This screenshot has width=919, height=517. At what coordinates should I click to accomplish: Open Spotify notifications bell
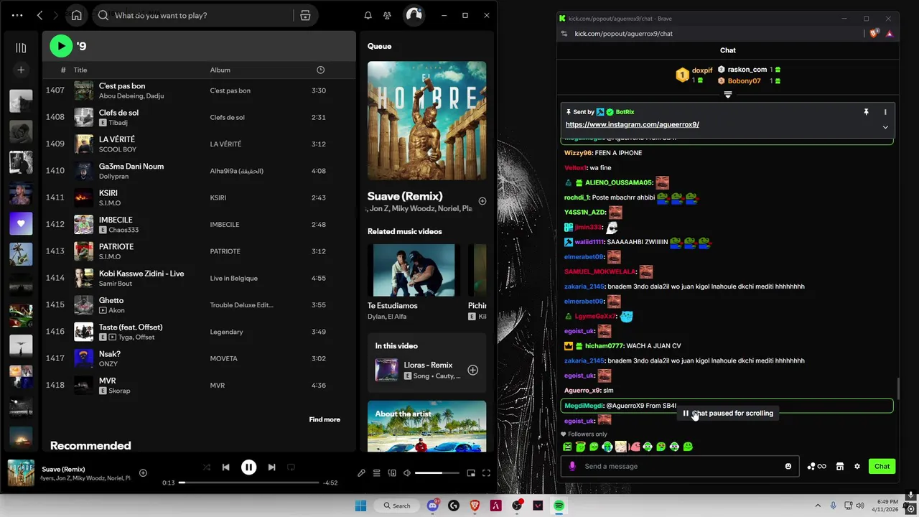[x=368, y=15]
